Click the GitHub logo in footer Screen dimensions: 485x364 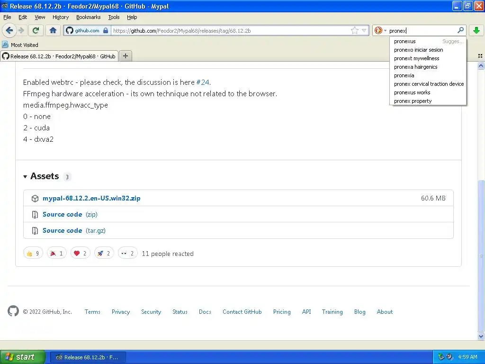[x=13, y=311]
